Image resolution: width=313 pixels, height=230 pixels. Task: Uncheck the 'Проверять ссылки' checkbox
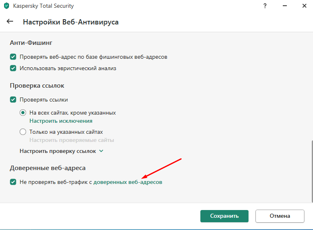(x=13, y=100)
